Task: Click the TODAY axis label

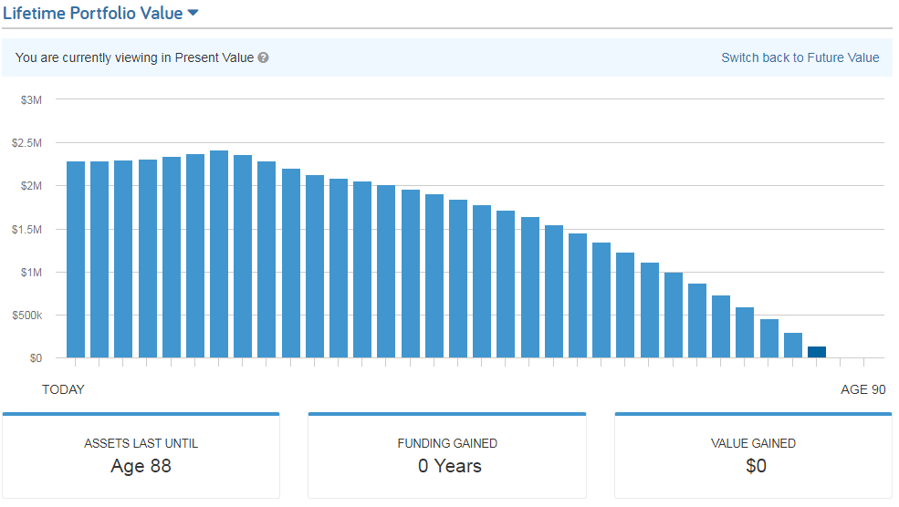Action: 63,389
